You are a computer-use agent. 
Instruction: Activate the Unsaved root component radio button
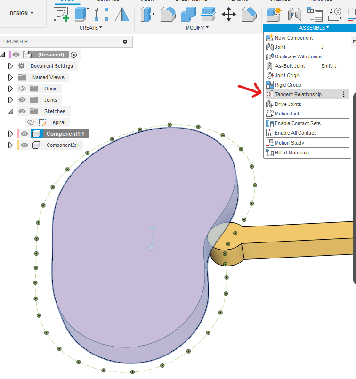[x=73, y=55]
